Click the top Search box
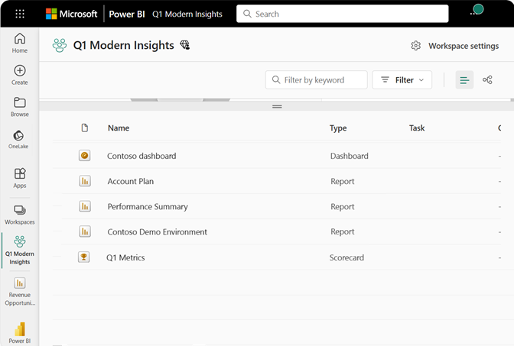This screenshot has height=346, width=514. [x=342, y=14]
